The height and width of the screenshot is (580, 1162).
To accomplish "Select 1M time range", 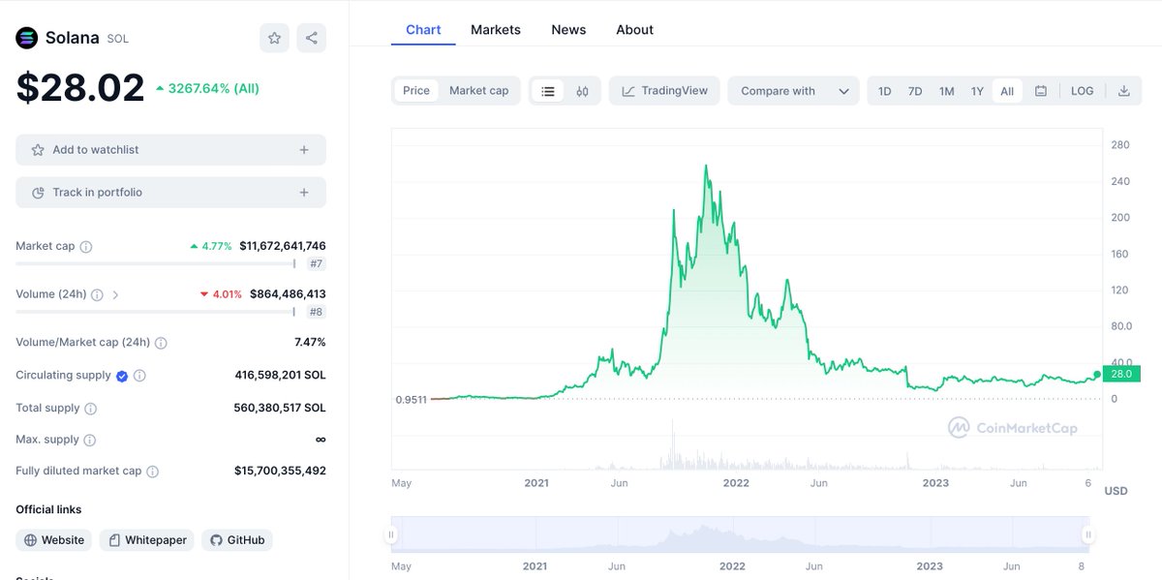I will (x=947, y=91).
